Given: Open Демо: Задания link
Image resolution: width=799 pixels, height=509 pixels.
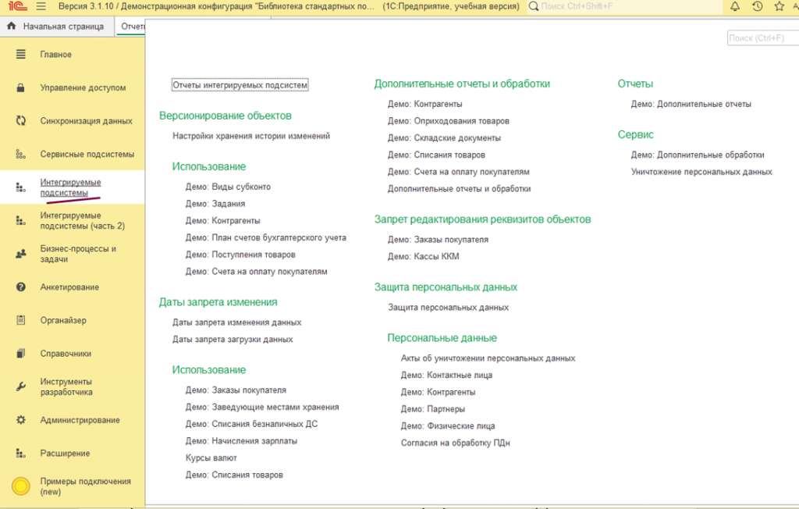Looking at the screenshot, I should pyautogui.click(x=215, y=204).
